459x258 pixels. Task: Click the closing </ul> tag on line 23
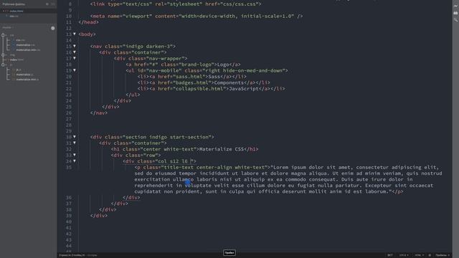[133, 95]
